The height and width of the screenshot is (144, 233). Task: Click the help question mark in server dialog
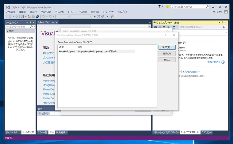pyautogui.click(x=165, y=35)
